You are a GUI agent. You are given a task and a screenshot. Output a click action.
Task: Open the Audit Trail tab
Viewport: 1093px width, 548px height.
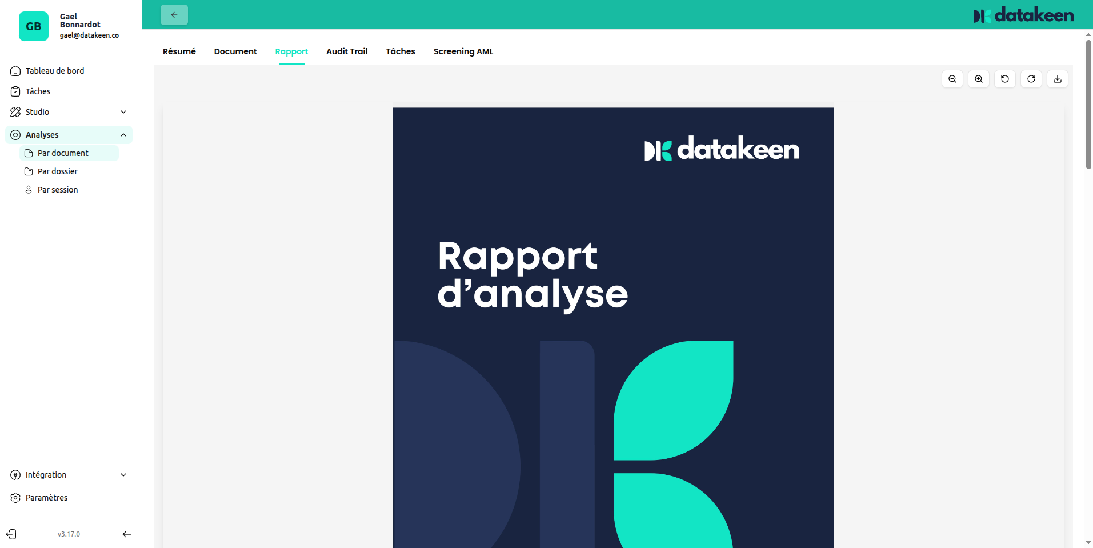(346, 51)
